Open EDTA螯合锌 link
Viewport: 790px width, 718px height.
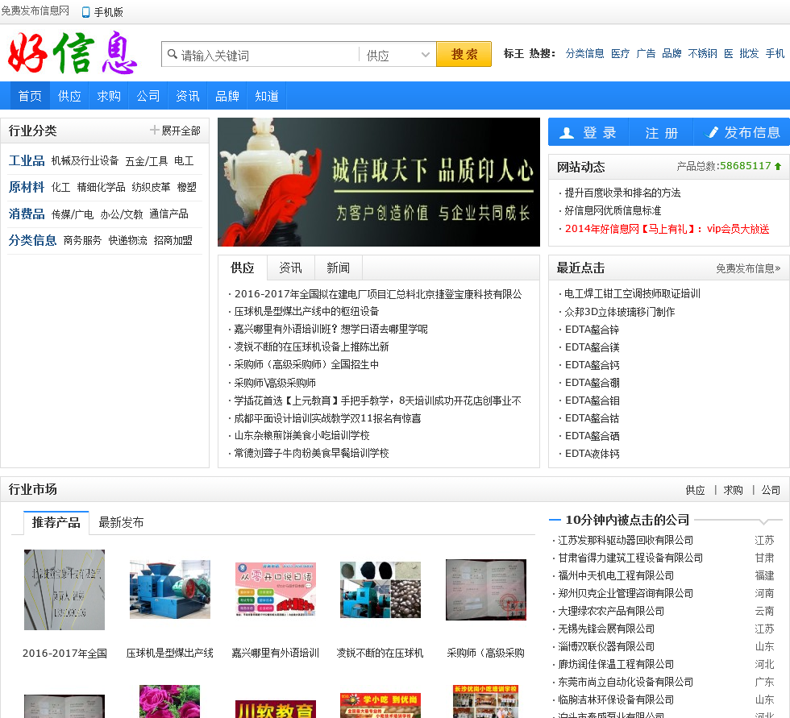coord(592,330)
